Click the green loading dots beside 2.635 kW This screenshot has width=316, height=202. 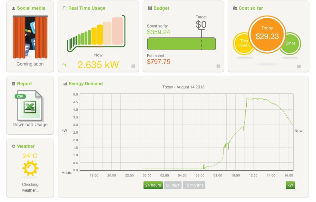click(x=64, y=65)
